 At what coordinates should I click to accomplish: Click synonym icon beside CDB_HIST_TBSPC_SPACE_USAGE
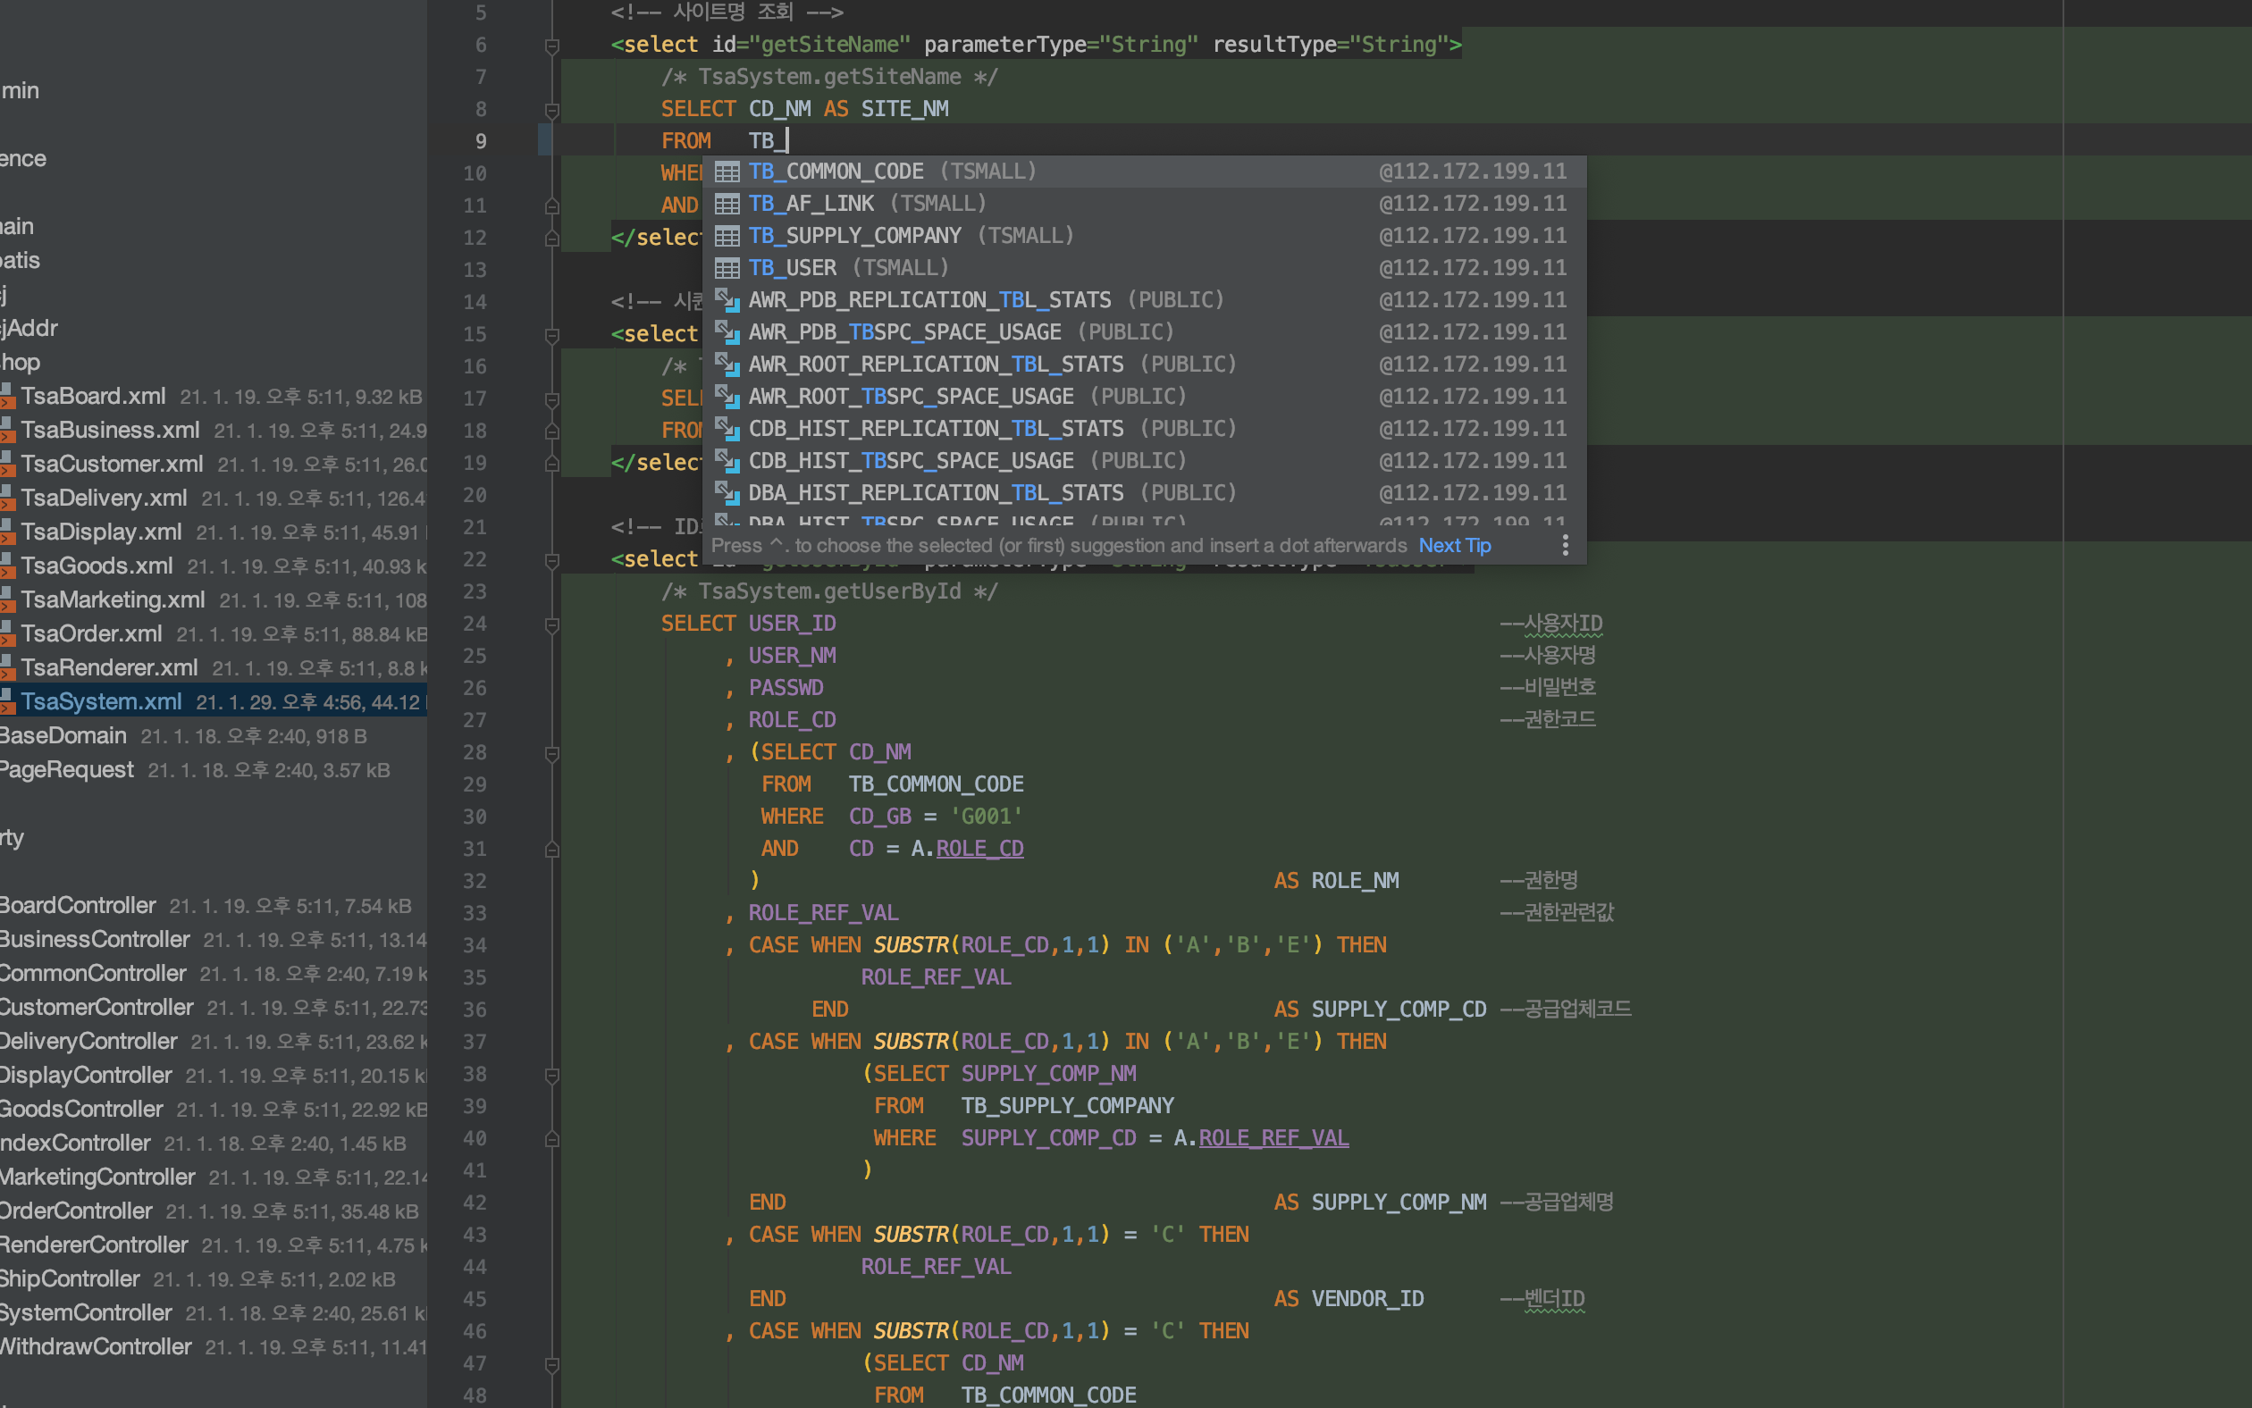click(x=727, y=461)
